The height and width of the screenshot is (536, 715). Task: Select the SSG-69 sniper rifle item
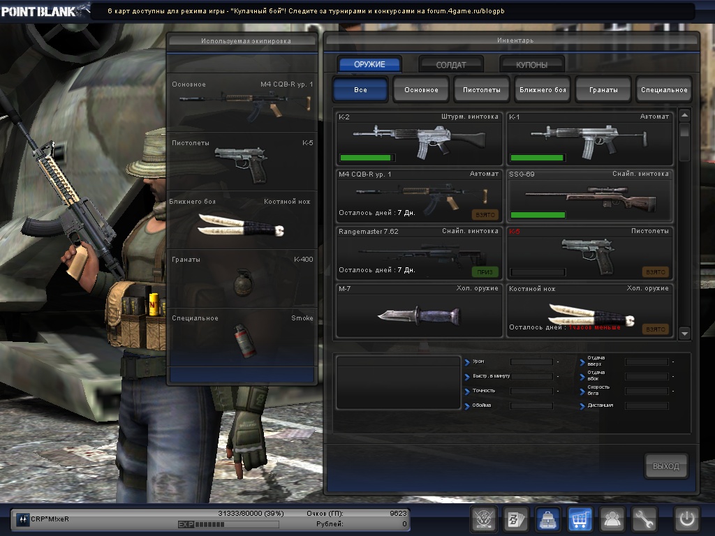(x=589, y=195)
